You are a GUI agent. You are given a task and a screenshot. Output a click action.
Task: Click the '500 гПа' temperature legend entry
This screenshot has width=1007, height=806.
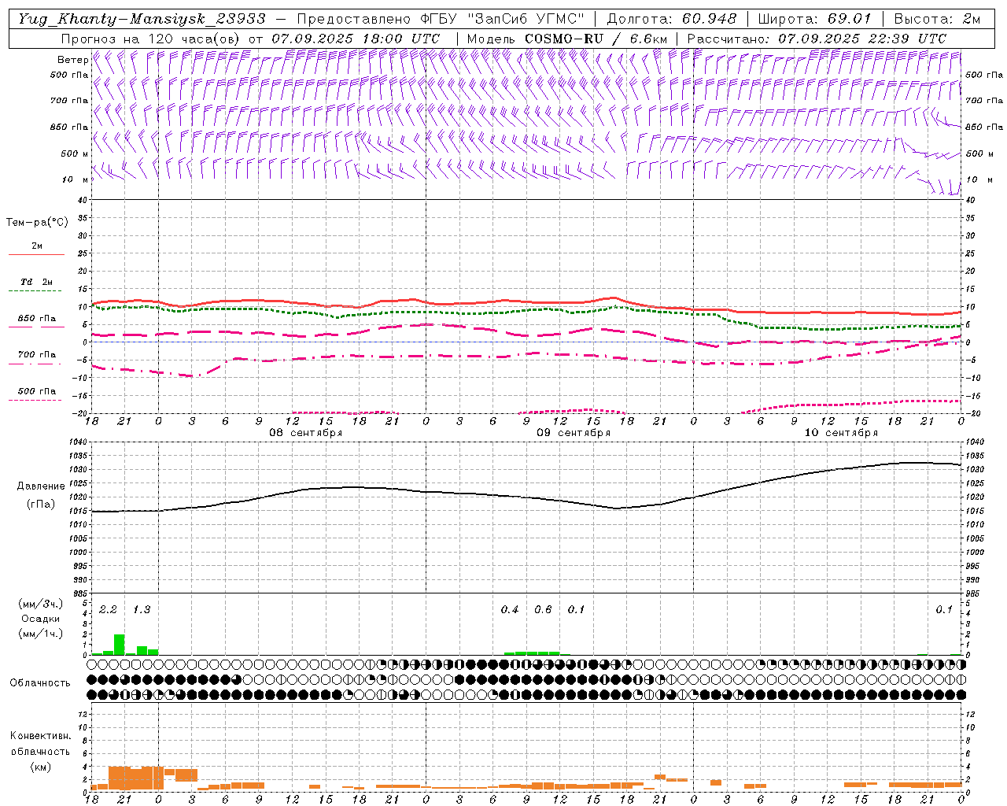(37, 391)
